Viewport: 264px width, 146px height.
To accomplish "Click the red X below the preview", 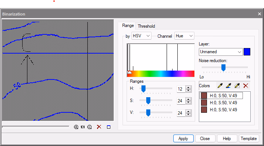I will [x=99, y=127].
